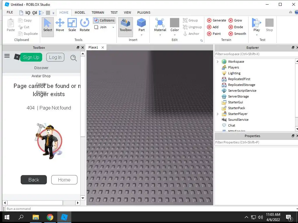Click the Back button on 404 page

(34, 180)
